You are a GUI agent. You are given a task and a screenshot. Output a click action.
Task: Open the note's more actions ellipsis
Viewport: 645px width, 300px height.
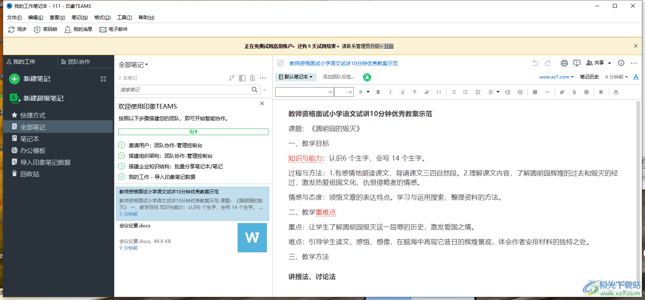[x=634, y=63]
